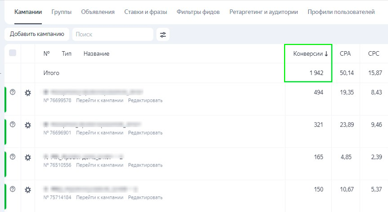
Task: Go to the Фильтры фидов tab
Action: (x=198, y=12)
